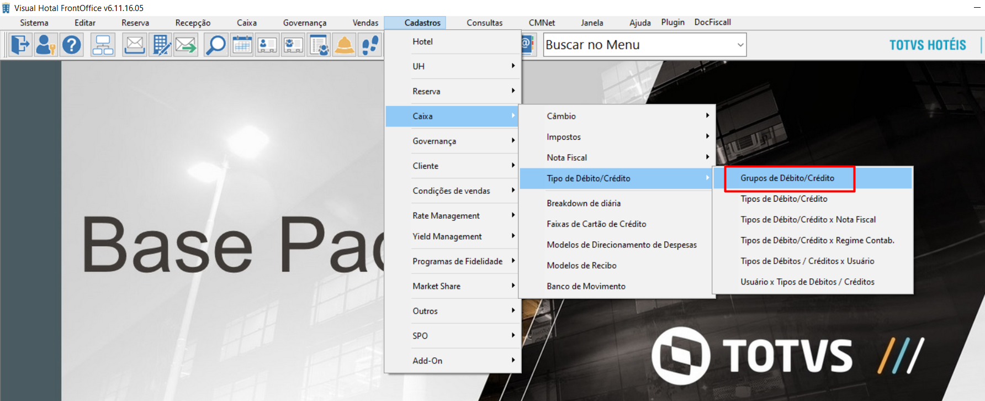This screenshot has height=401, width=985.
Task: Open the building with pencil icon
Action: click(161, 45)
